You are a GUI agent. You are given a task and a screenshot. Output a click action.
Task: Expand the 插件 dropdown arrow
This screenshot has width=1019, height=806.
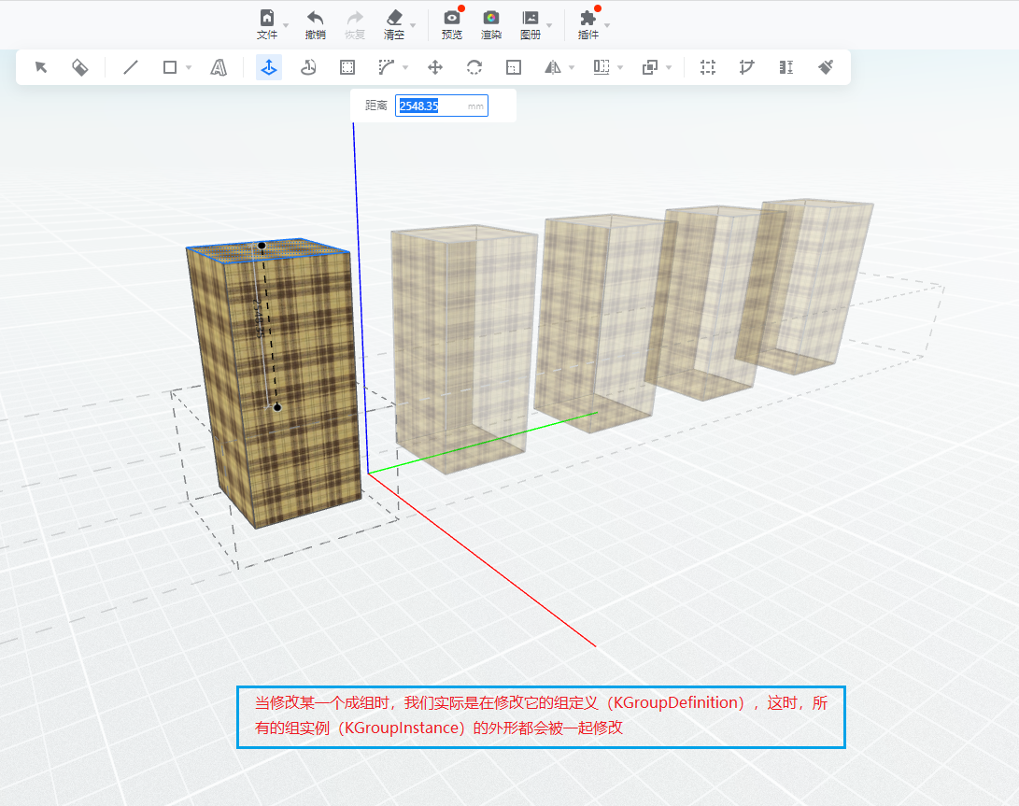point(607,26)
